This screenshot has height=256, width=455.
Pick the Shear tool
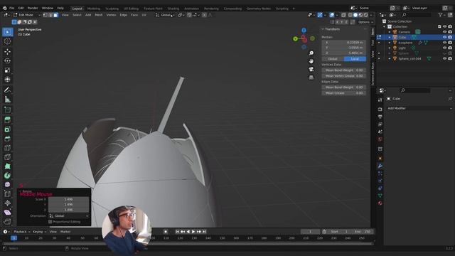(x=8, y=213)
